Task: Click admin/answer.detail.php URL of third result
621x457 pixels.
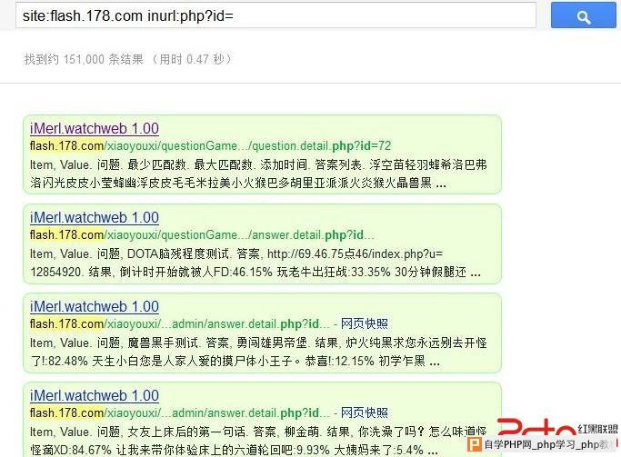Action: [x=179, y=324]
